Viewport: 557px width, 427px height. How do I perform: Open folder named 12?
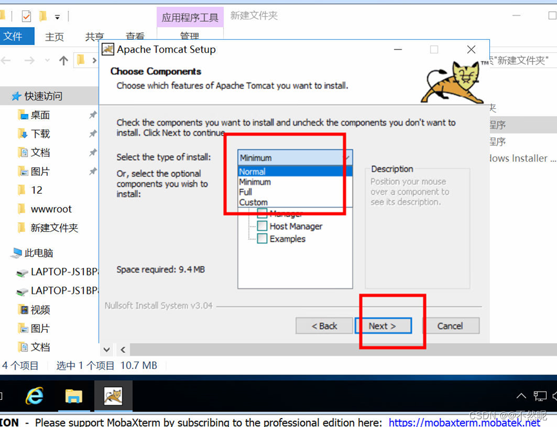pyautogui.click(x=37, y=190)
